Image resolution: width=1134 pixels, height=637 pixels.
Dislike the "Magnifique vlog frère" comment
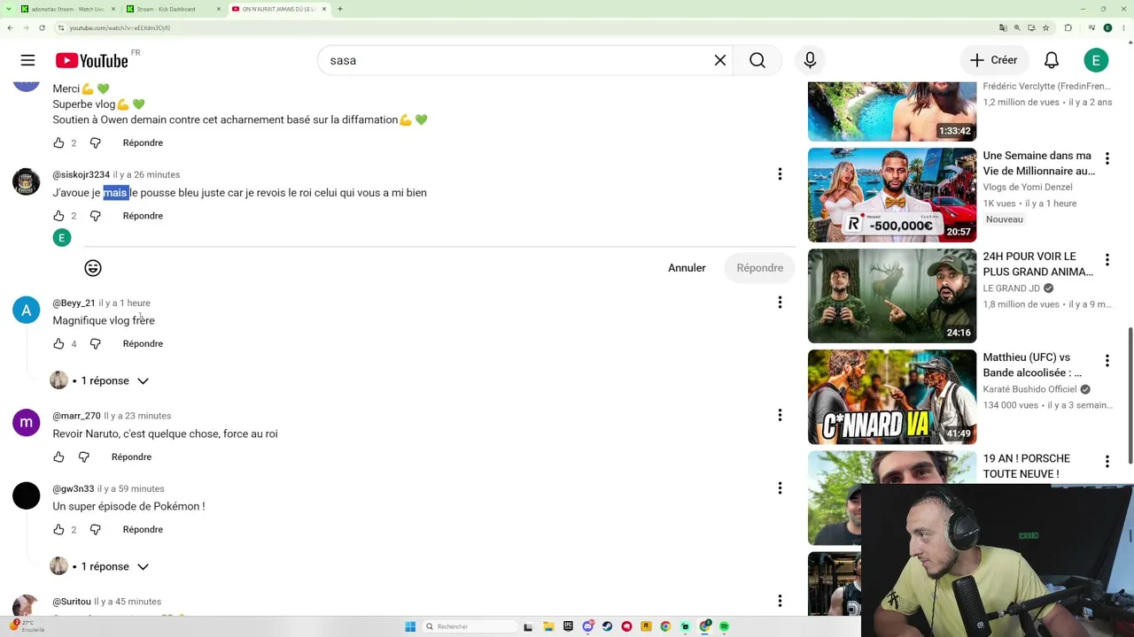[96, 343]
